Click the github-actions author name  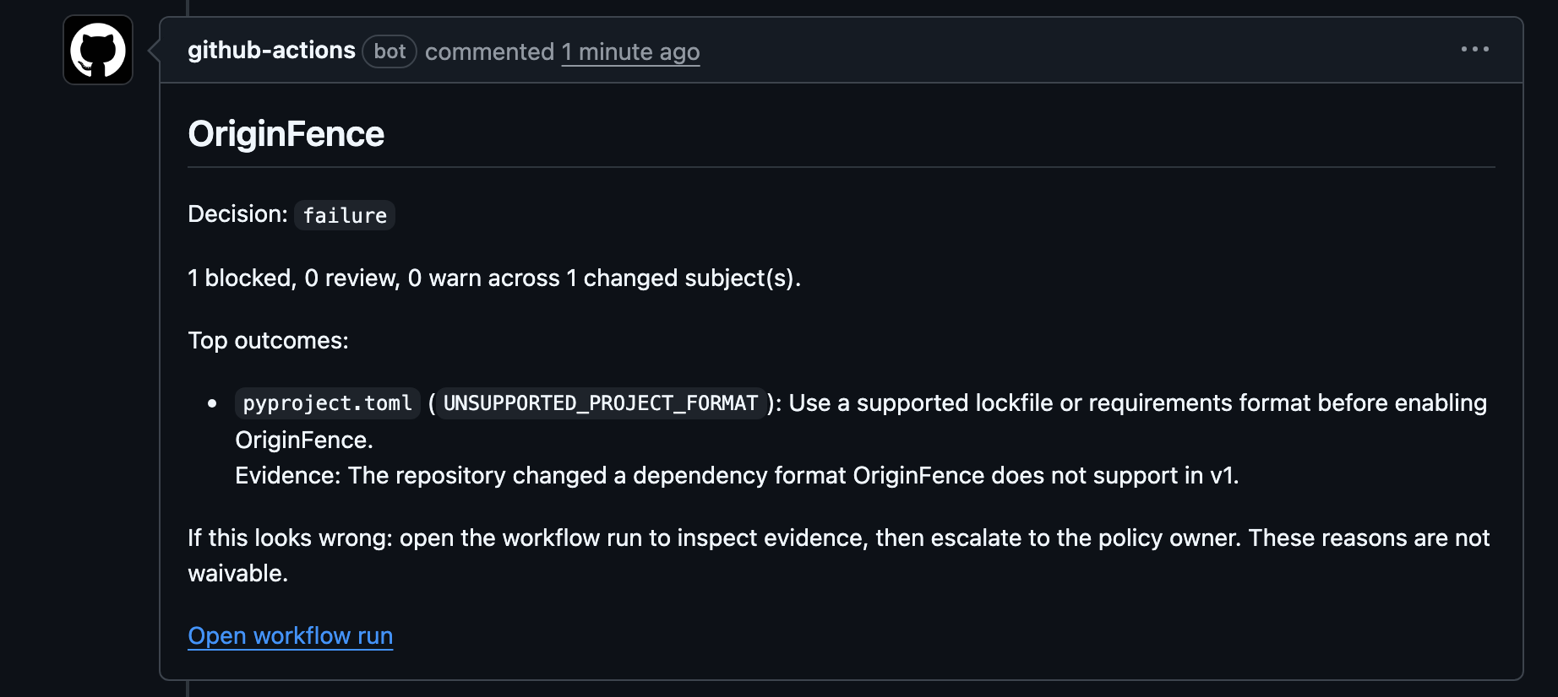click(272, 50)
